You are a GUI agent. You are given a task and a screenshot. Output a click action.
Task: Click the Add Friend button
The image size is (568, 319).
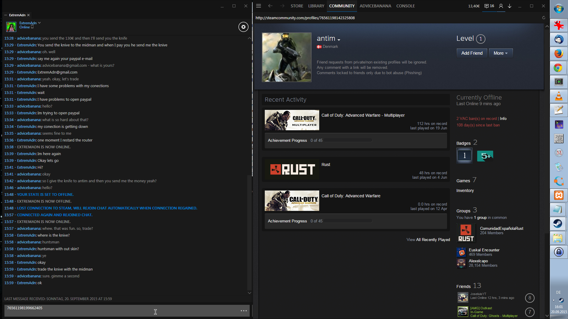(472, 53)
